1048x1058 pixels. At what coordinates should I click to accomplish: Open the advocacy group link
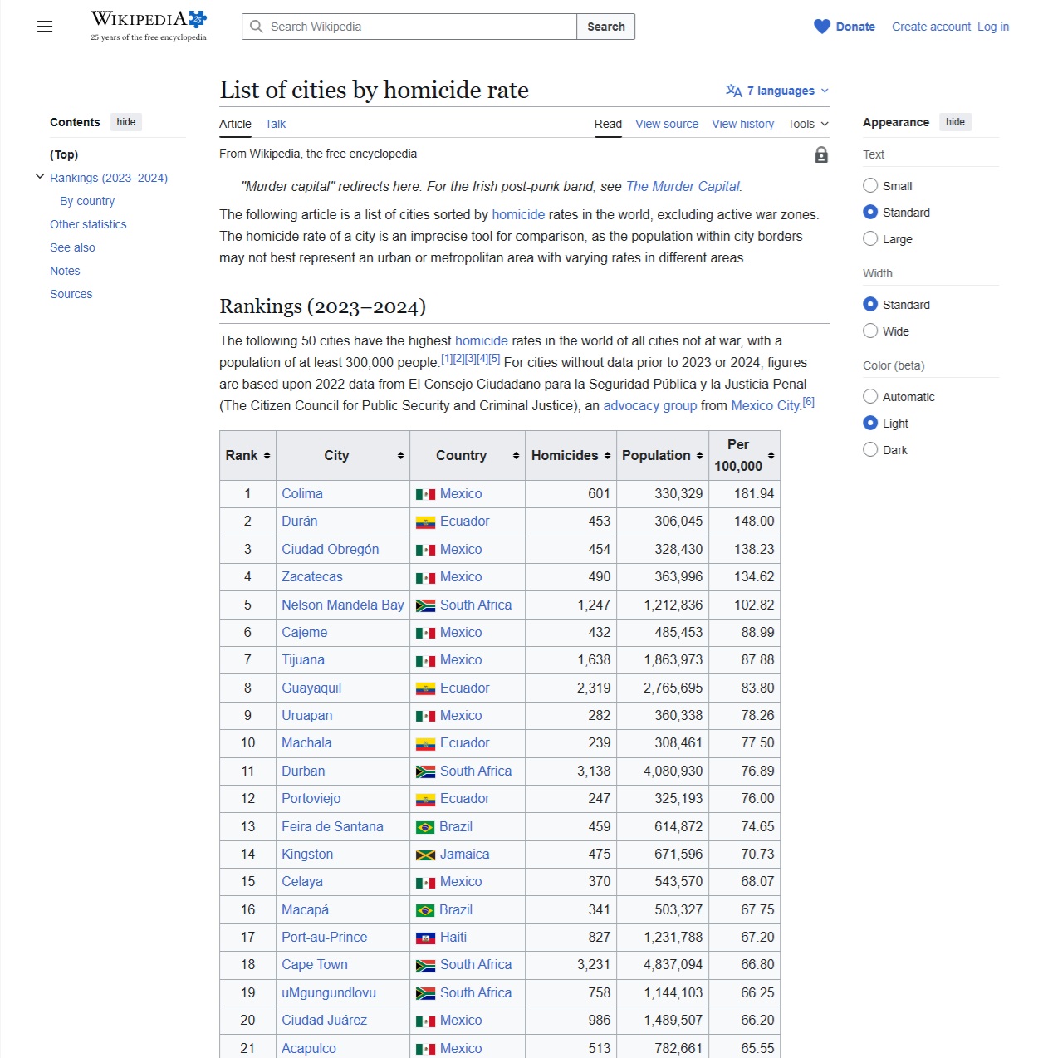[x=650, y=405]
